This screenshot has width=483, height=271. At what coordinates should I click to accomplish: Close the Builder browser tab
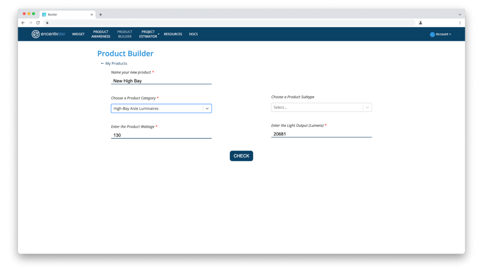click(x=92, y=14)
